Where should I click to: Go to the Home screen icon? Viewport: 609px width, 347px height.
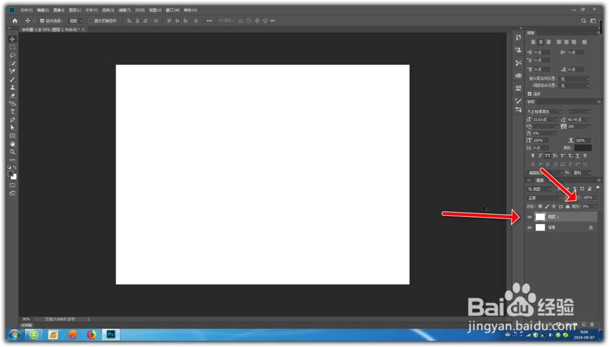pyautogui.click(x=15, y=21)
